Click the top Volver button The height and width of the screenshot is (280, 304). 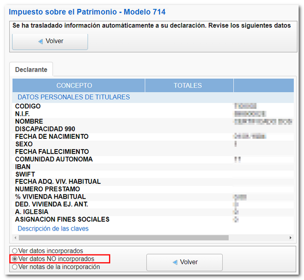point(50,41)
